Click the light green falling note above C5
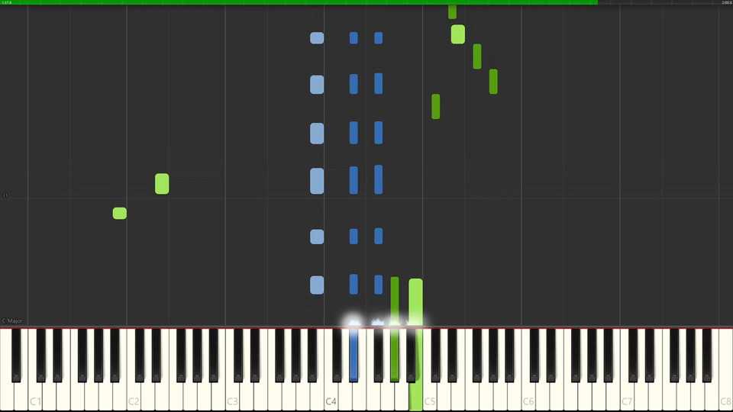Viewport: 733px width, 412px height. pyautogui.click(x=457, y=34)
